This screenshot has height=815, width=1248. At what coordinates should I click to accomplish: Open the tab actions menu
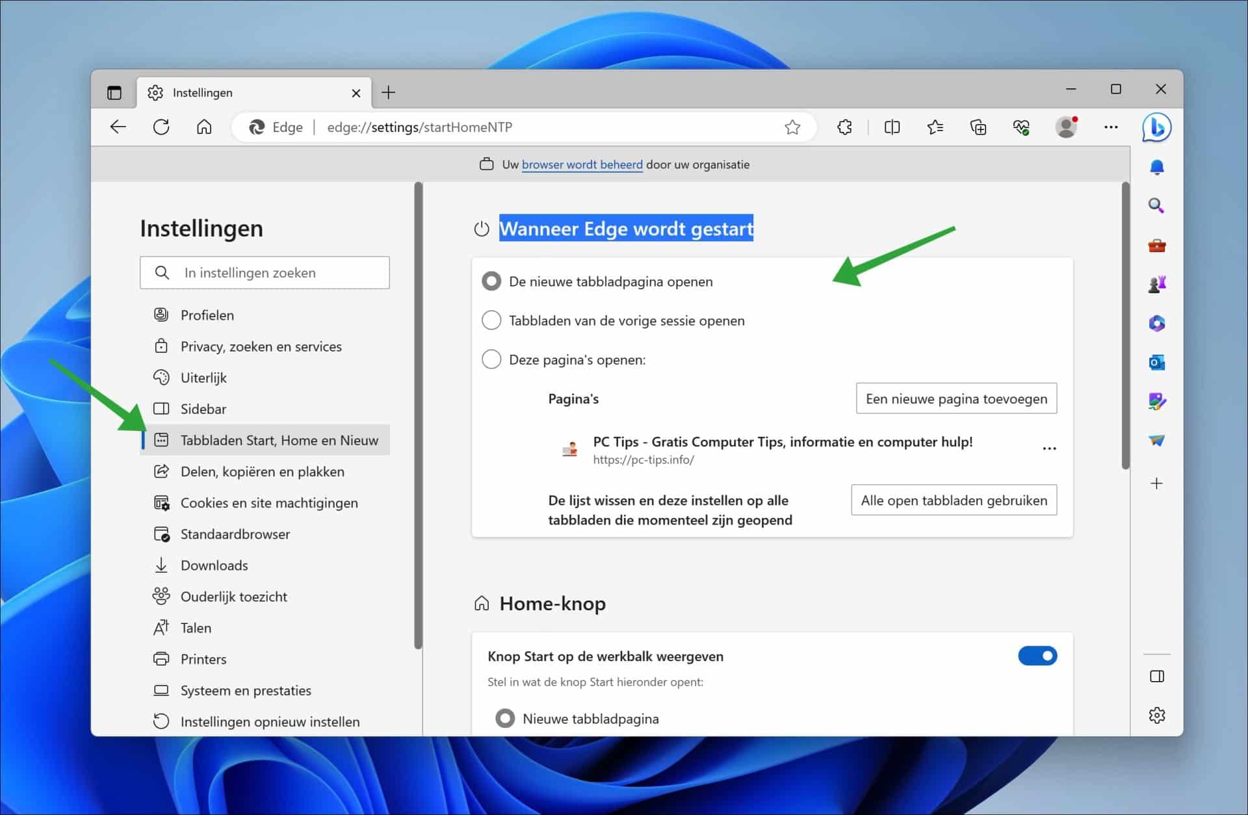[114, 92]
